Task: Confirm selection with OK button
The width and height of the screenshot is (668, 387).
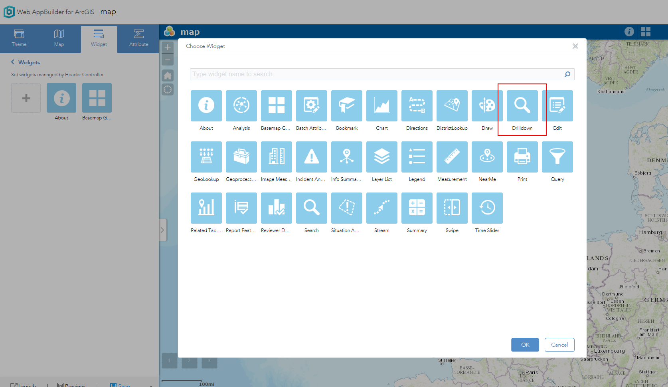Action: pyautogui.click(x=525, y=345)
